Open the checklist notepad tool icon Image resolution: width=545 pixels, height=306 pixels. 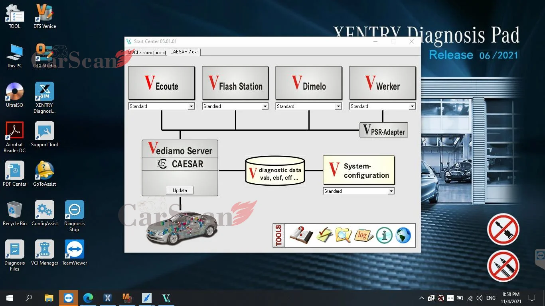(324, 235)
